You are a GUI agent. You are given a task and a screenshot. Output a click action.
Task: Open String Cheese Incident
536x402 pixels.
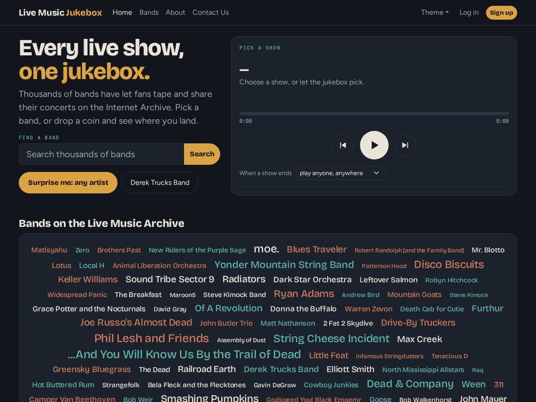(331, 338)
